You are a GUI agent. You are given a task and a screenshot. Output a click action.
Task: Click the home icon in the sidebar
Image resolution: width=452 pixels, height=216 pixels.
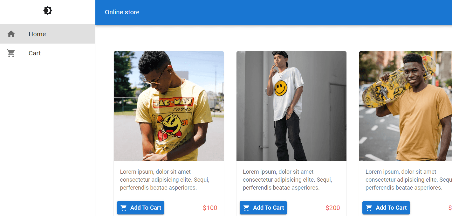coord(11,34)
